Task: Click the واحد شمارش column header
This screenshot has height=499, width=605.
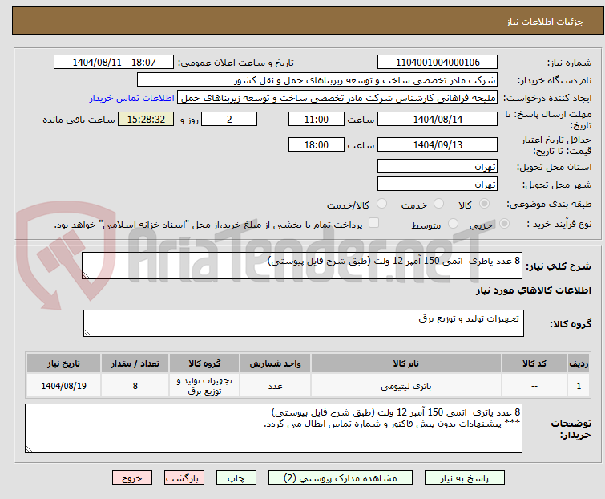Action: click(x=275, y=363)
